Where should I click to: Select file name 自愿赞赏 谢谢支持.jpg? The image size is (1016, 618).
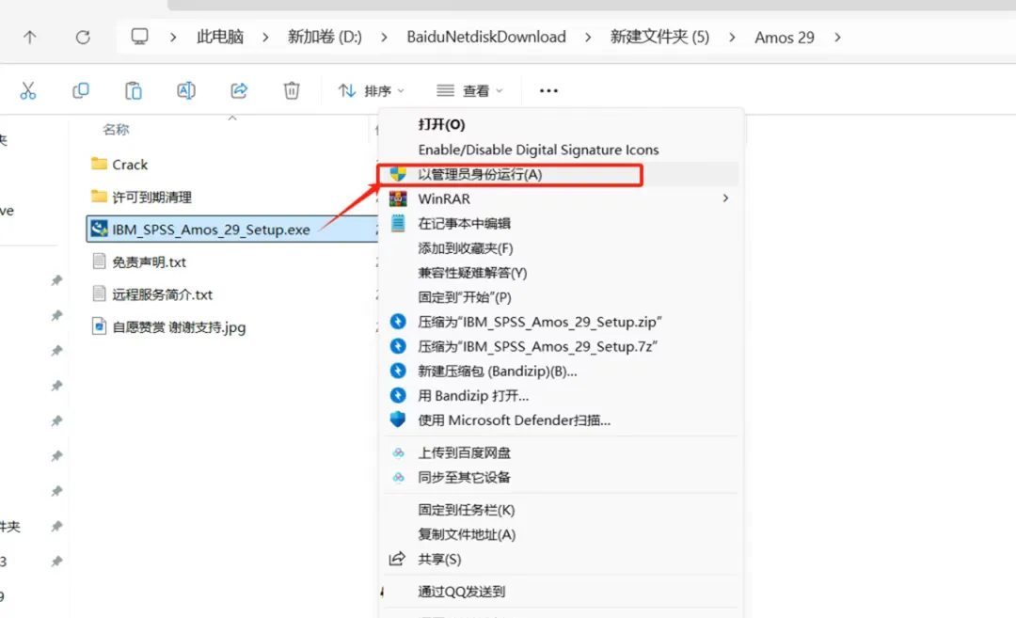(179, 327)
